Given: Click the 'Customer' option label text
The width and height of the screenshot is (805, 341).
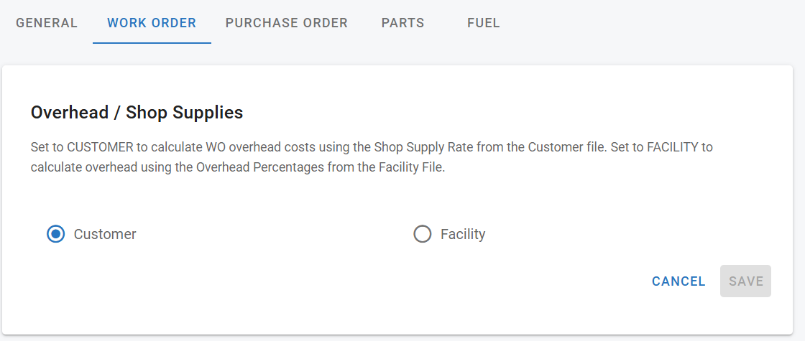Looking at the screenshot, I should (x=105, y=234).
